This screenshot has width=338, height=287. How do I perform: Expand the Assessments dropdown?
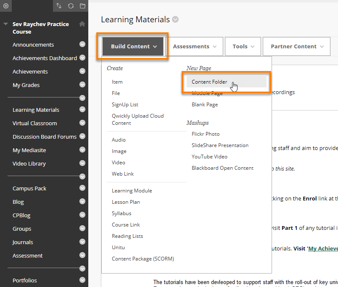[x=195, y=47]
